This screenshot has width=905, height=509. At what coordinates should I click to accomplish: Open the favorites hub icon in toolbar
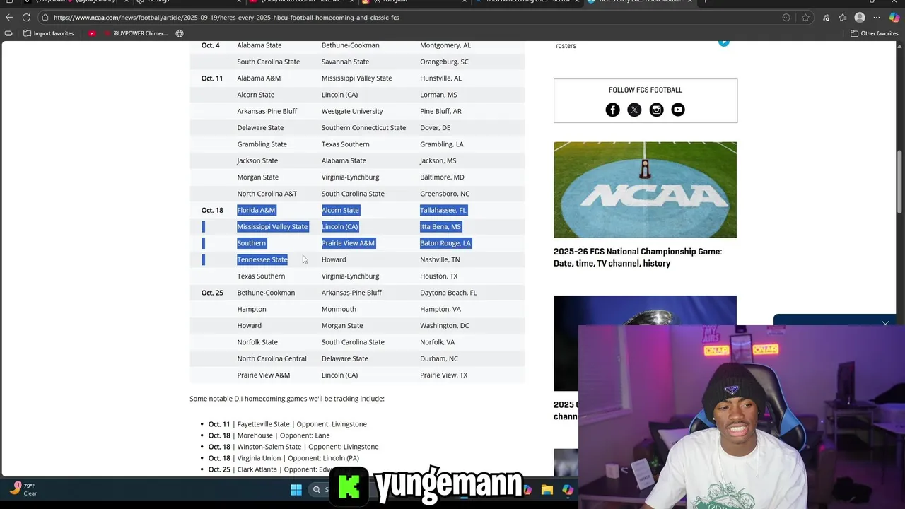[x=842, y=18]
